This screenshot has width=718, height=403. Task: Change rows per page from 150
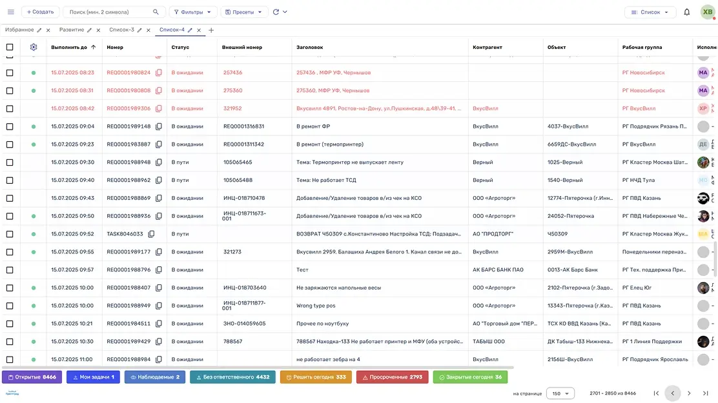coord(560,393)
